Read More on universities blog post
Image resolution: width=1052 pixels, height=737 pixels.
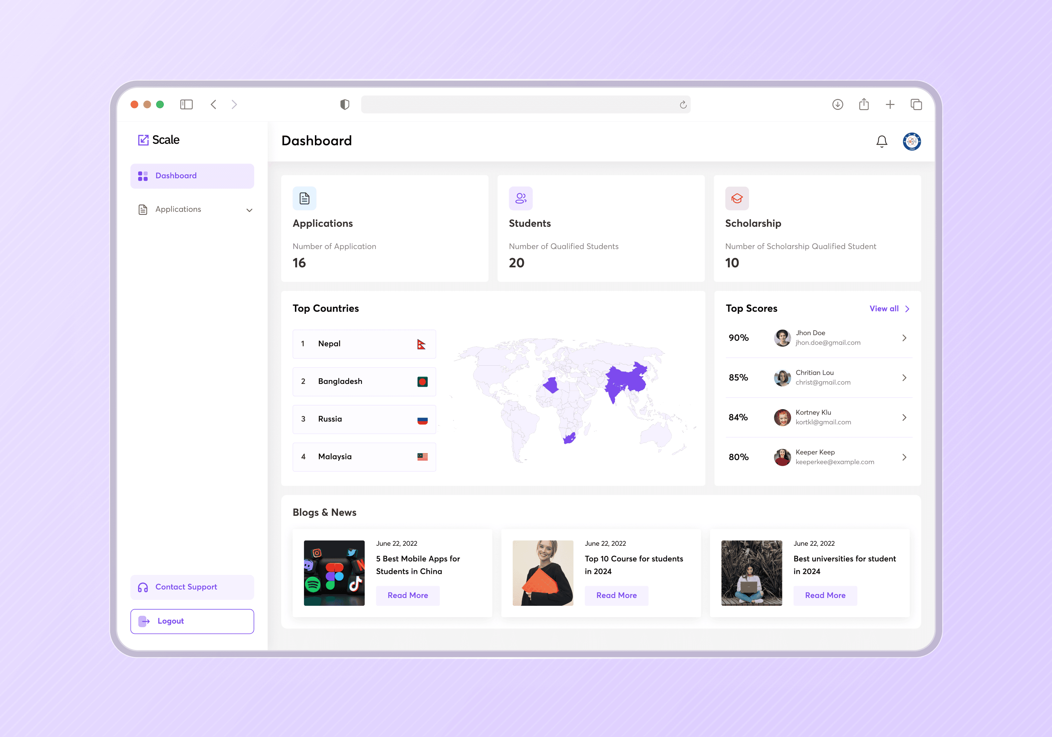(825, 595)
